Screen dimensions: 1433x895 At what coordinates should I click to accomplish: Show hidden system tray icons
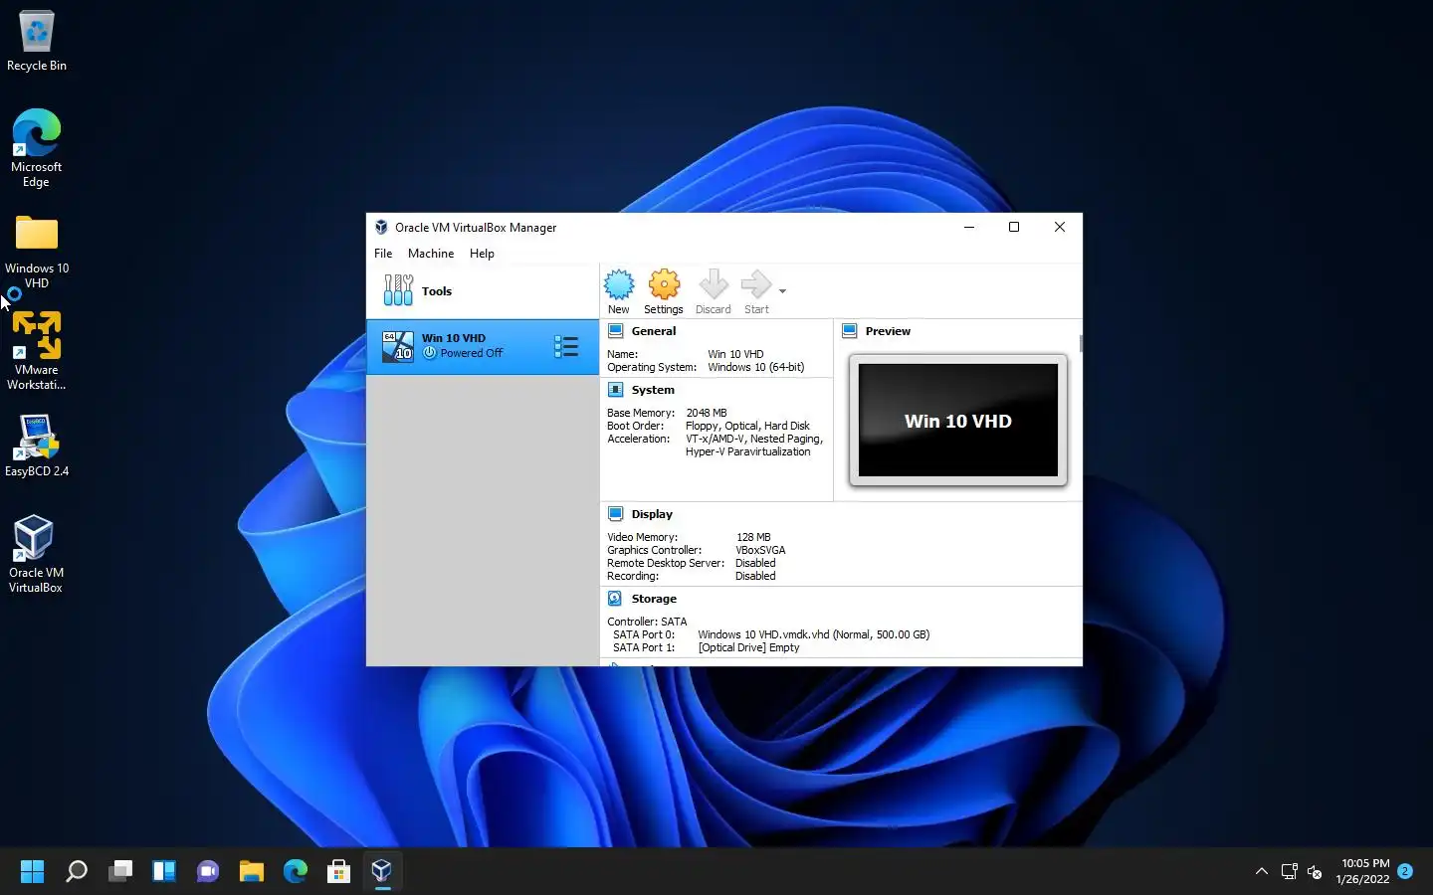1262,871
